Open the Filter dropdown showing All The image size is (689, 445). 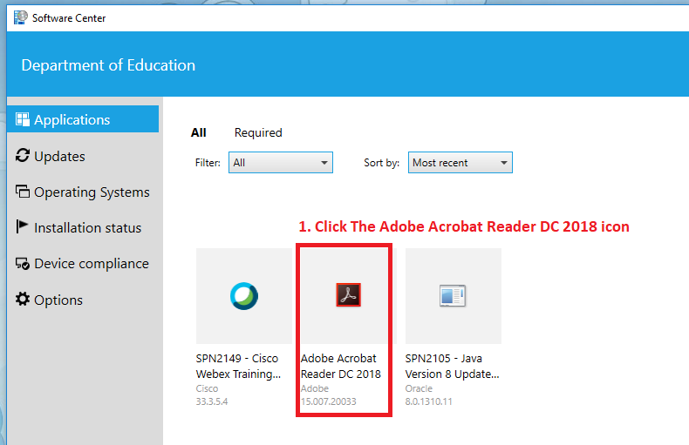tap(281, 162)
